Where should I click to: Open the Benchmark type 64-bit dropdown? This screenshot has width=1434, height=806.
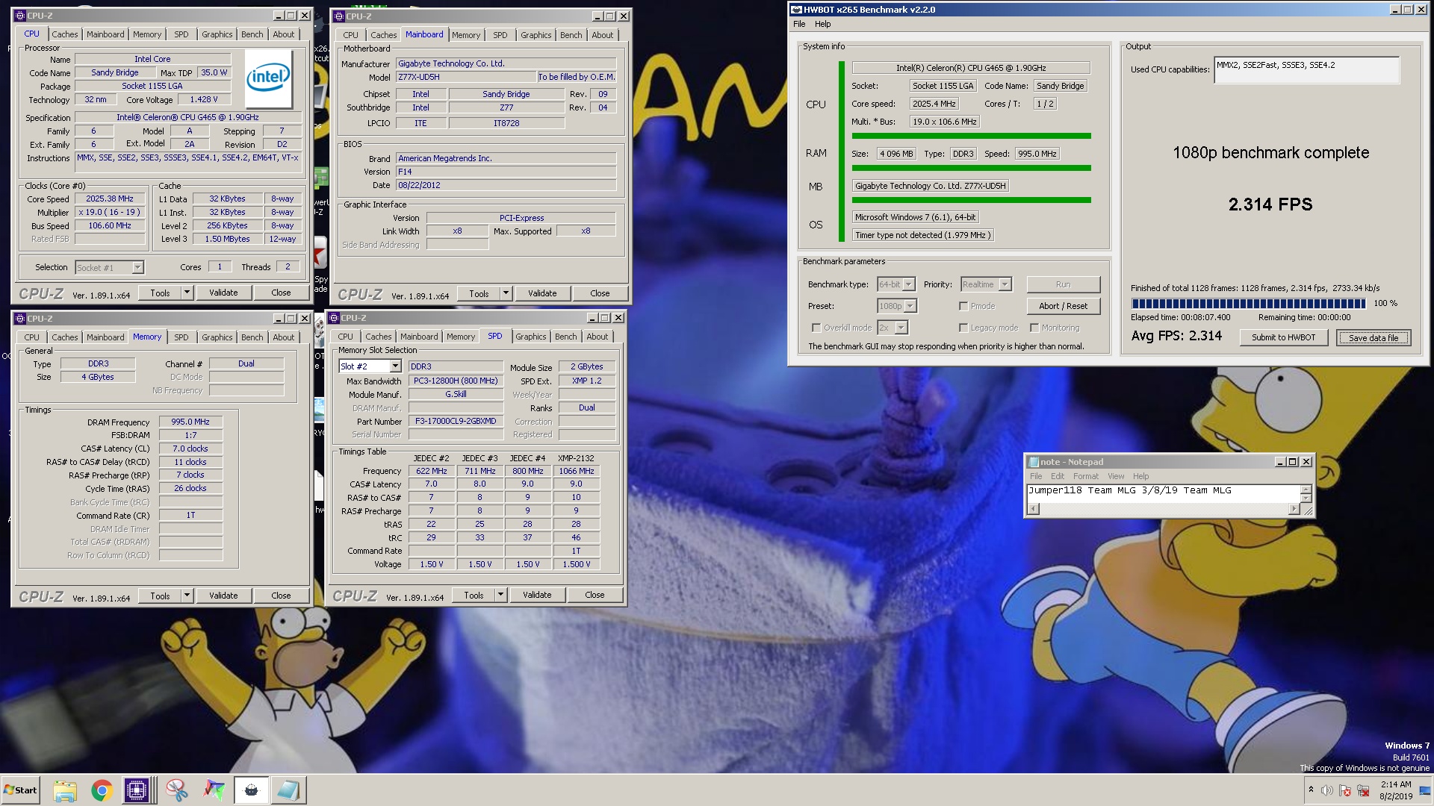click(908, 284)
